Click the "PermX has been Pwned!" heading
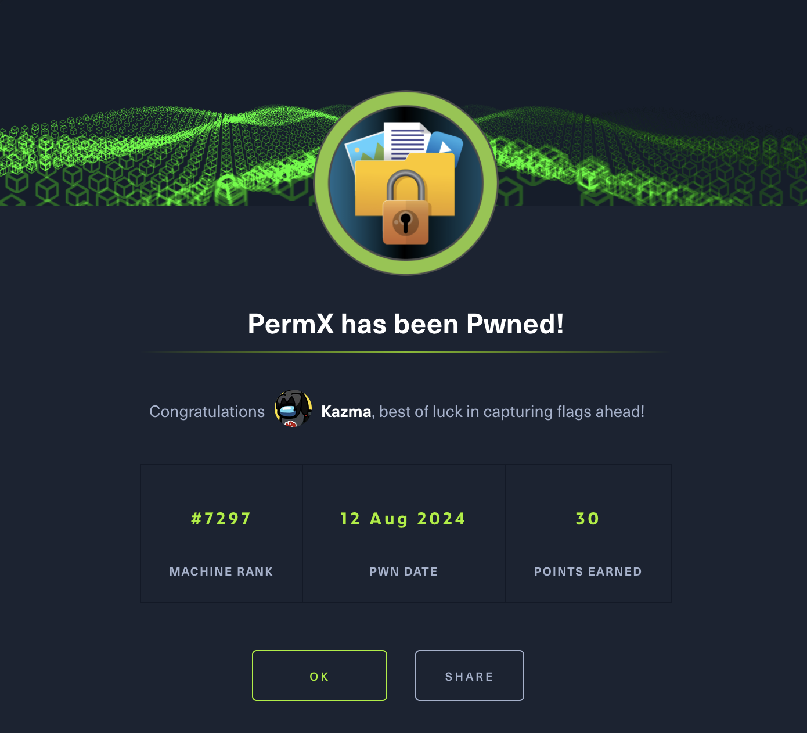This screenshot has width=807, height=733. pos(406,324)
